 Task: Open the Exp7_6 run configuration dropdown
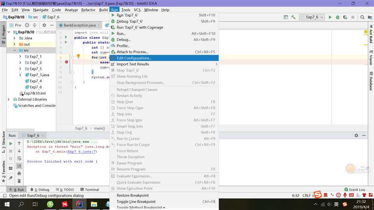[x=312, y=17]
